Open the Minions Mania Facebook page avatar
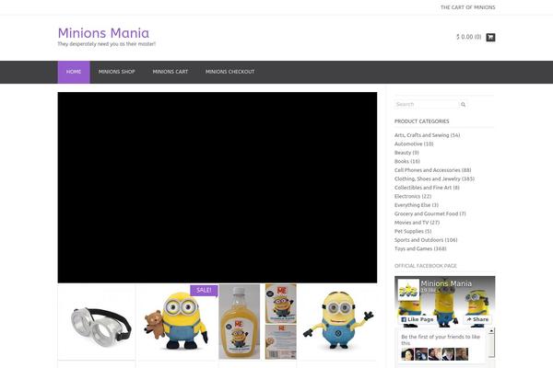 pos(408,290)
